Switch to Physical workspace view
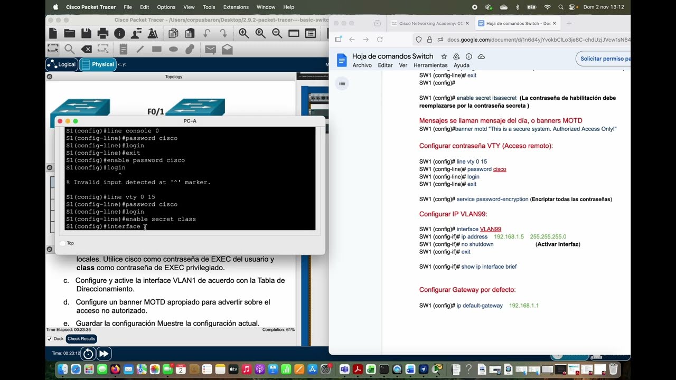The width and height of the screenshot is (676, 380). coord(98,64)
